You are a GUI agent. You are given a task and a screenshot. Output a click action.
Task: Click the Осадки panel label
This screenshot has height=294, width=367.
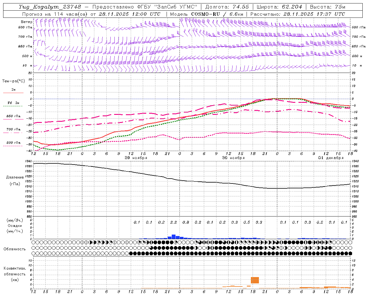click(15, 226)
